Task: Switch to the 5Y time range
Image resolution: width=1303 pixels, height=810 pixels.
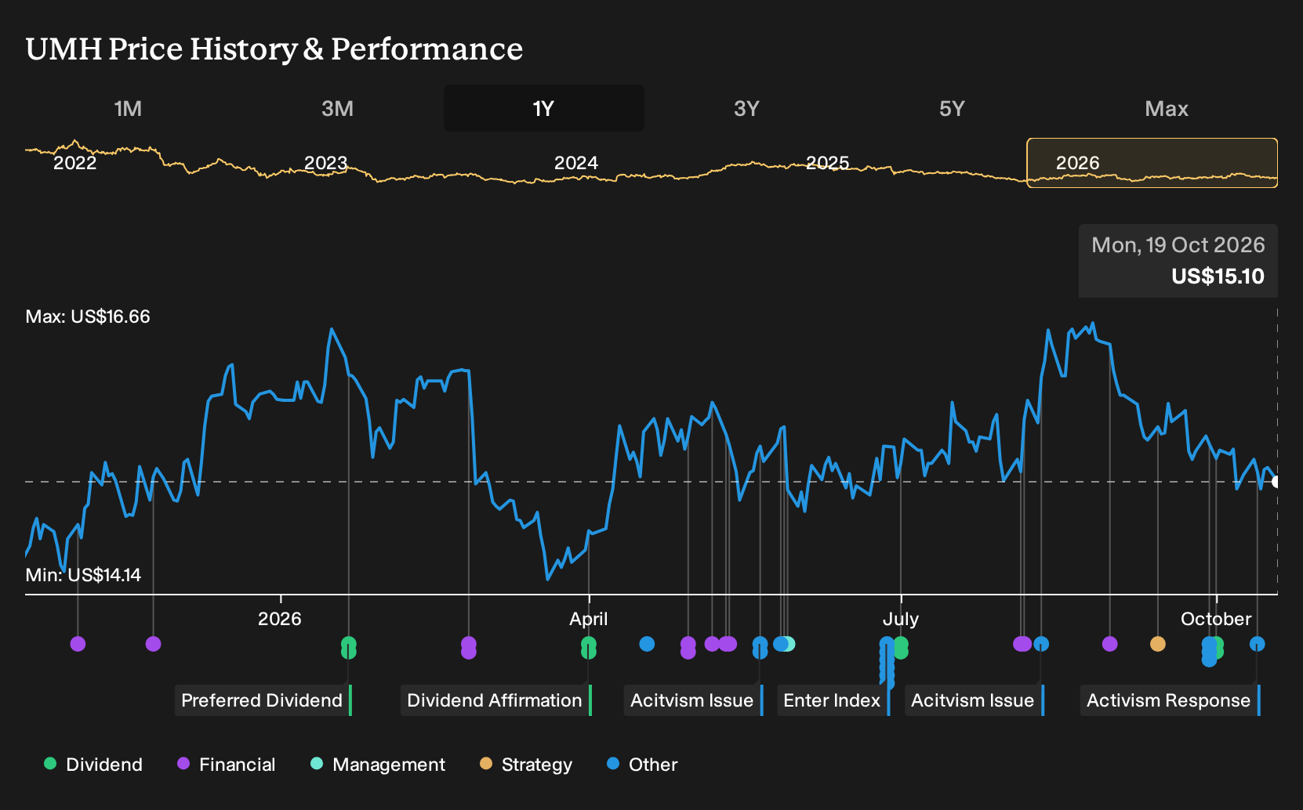Action: (952, 108)
